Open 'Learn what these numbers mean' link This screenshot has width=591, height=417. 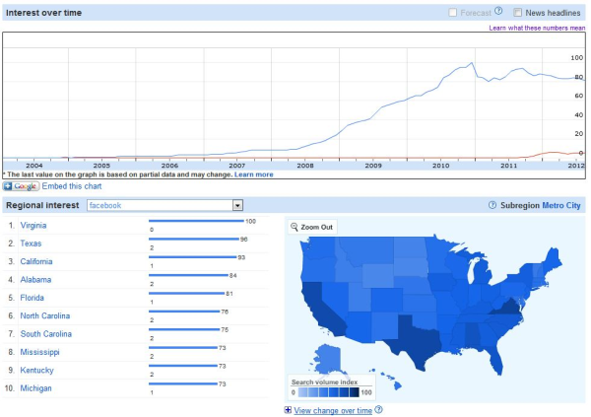point(537,28)
